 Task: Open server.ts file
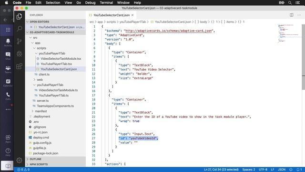[42, 101]
